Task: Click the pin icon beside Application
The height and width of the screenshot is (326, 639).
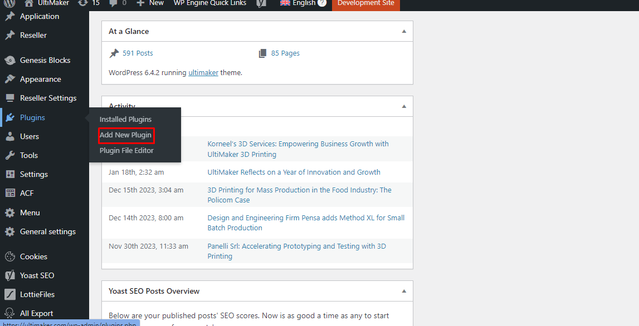Action: (x=10, y=16)
